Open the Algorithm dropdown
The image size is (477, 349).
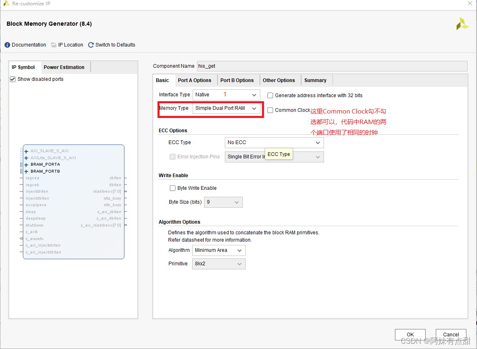click(219, 250)
